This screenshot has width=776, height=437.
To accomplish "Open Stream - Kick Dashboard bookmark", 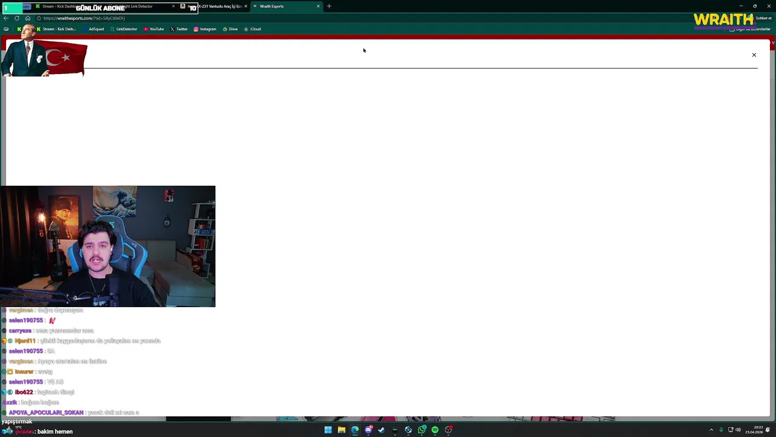I will tap(56, 29).
